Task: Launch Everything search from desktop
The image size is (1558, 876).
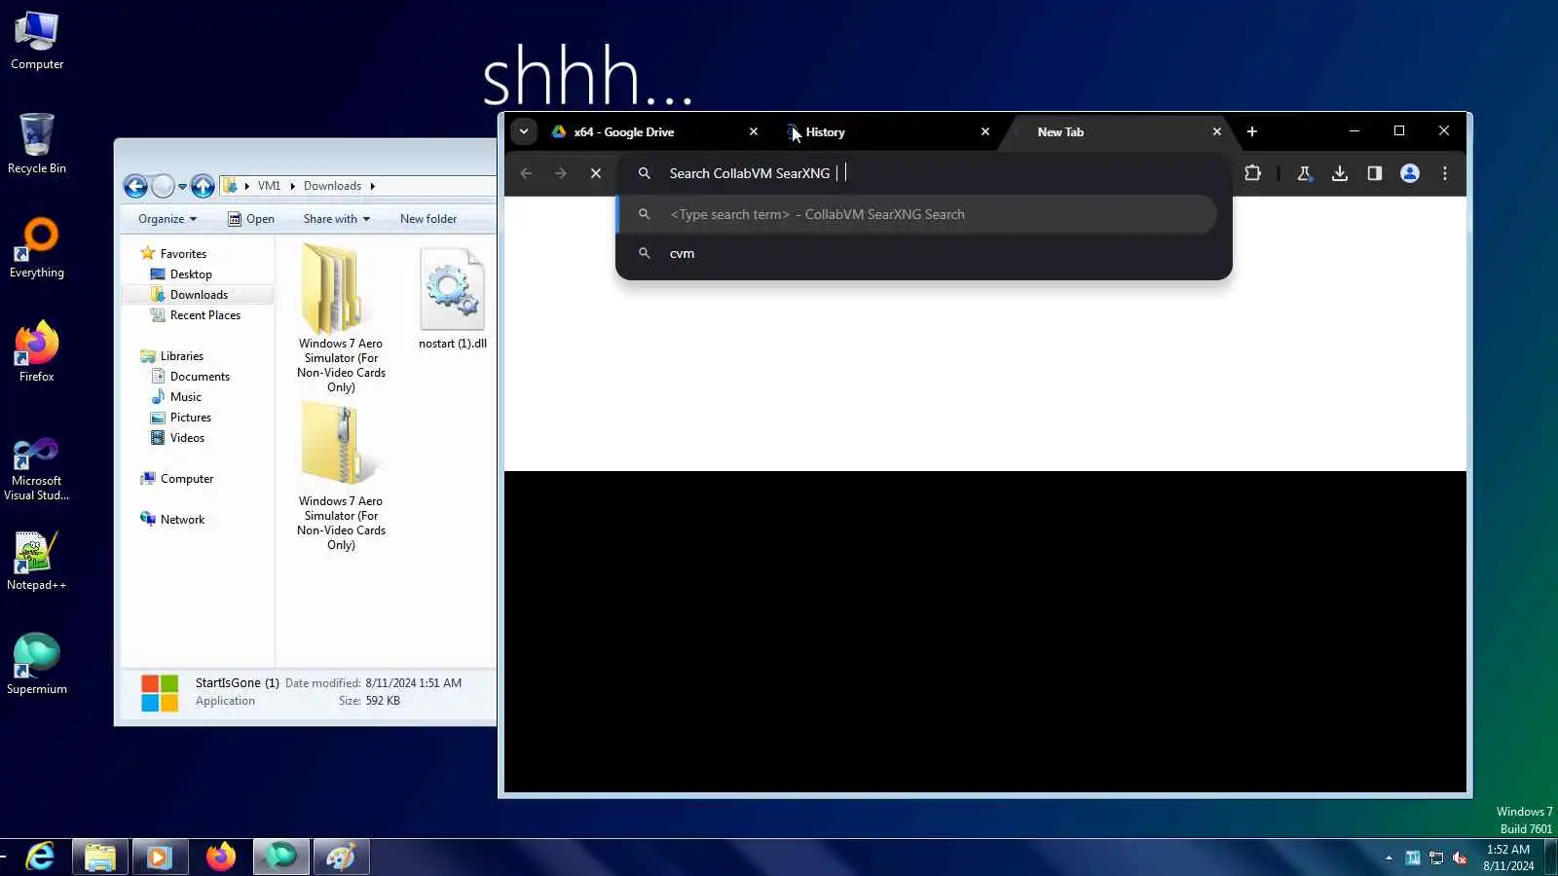Action: tap(37, 249)
